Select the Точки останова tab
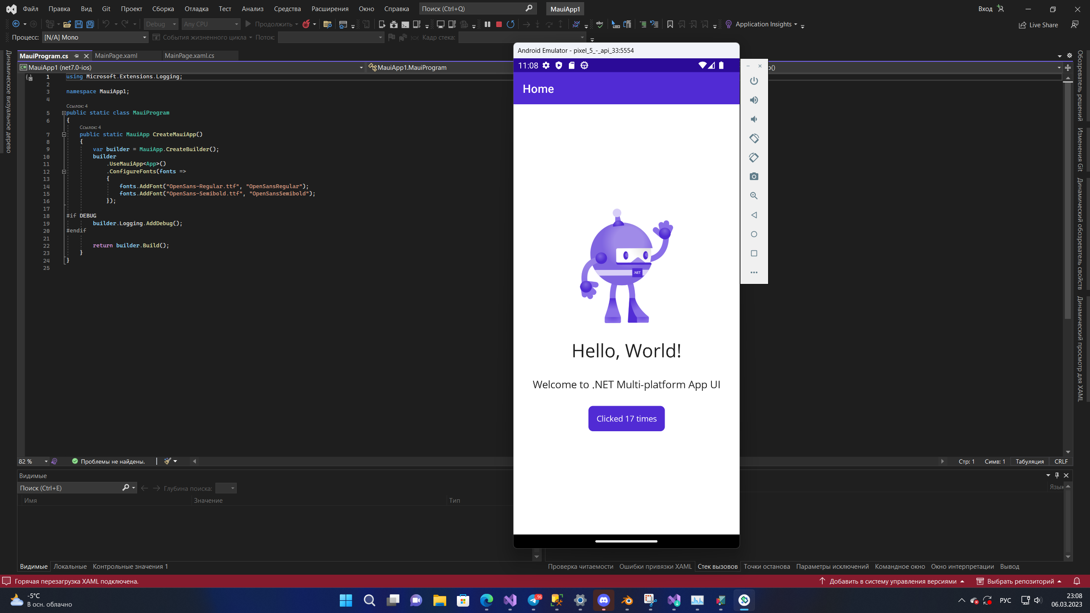Image resolution: width=1090 pixels, height=613 pixels. tap(767, 567)
